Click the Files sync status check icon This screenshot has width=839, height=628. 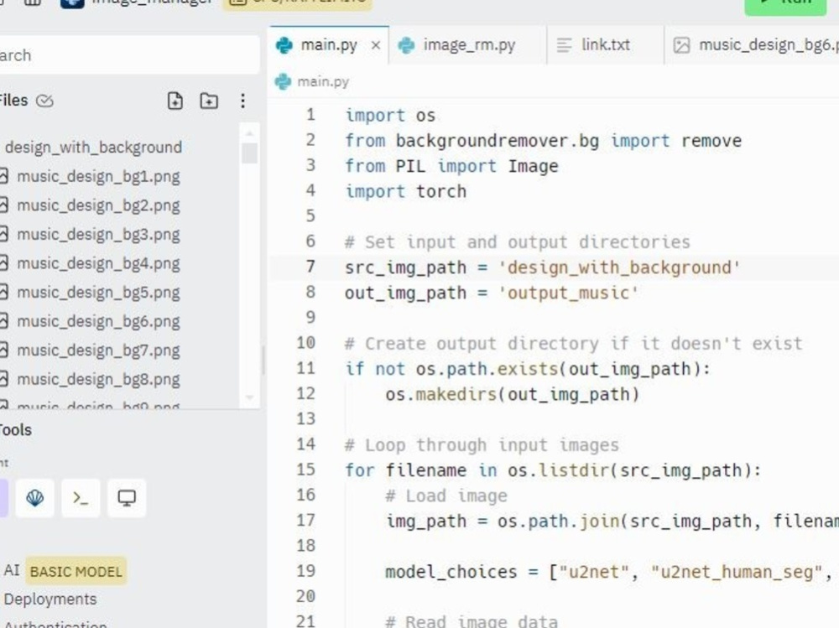click(45, 101)
